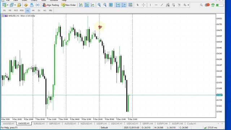Switch timeframe to M5
This screenshot has width=231, height=130.
[x=10, y=10]
